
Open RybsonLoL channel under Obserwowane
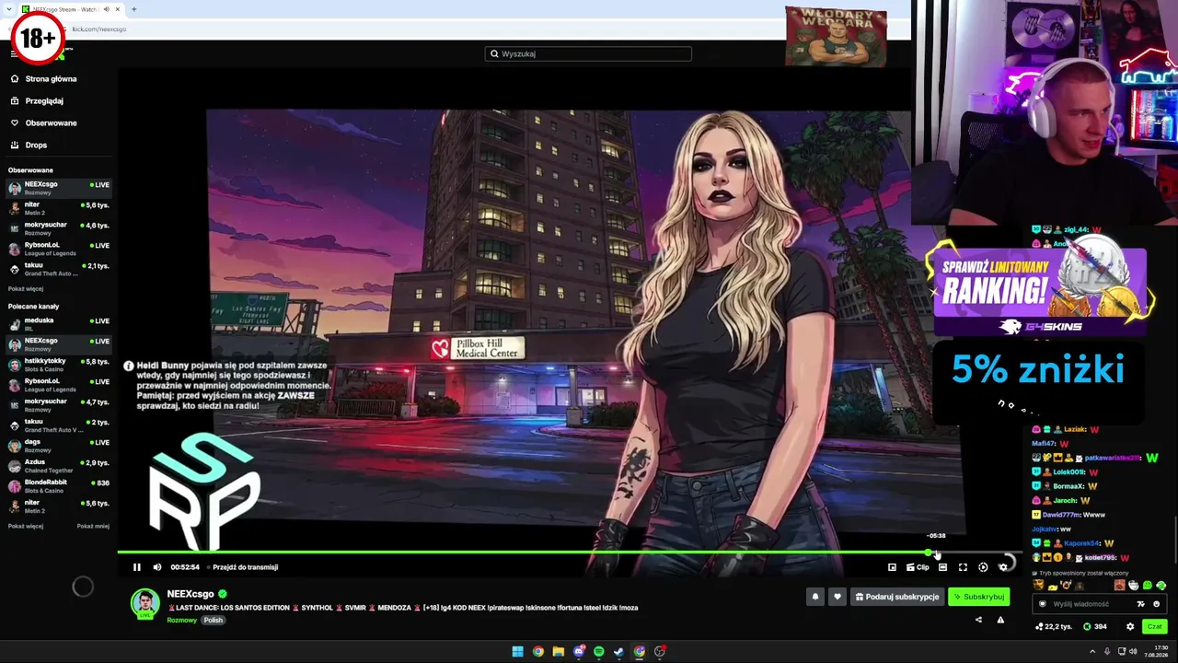click(59, 249)
